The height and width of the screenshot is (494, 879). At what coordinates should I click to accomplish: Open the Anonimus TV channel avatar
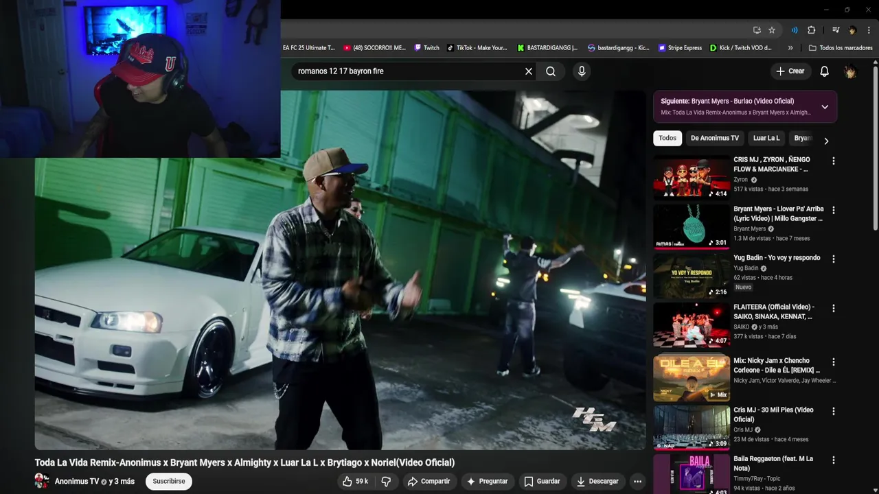[x=43, y=482]
